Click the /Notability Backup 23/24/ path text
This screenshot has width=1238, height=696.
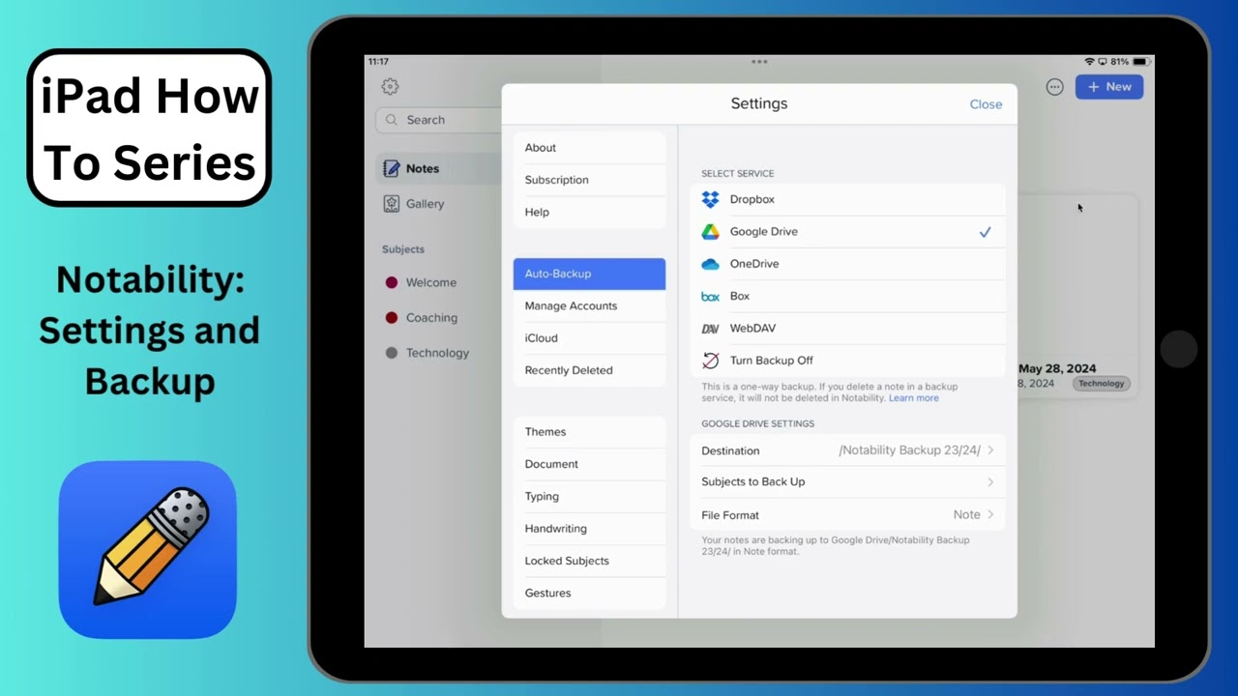(909, 450)
